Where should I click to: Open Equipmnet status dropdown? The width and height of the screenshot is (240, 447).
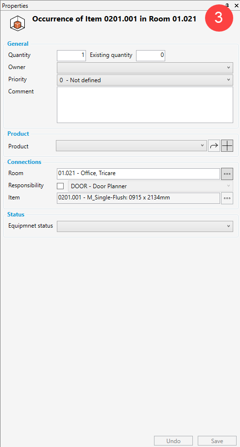(145, 226)
